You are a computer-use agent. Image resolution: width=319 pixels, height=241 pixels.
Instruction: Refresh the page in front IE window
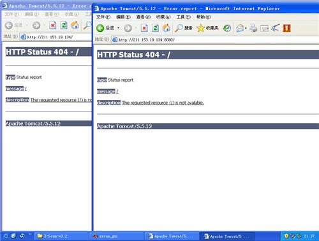pos(155,28)
